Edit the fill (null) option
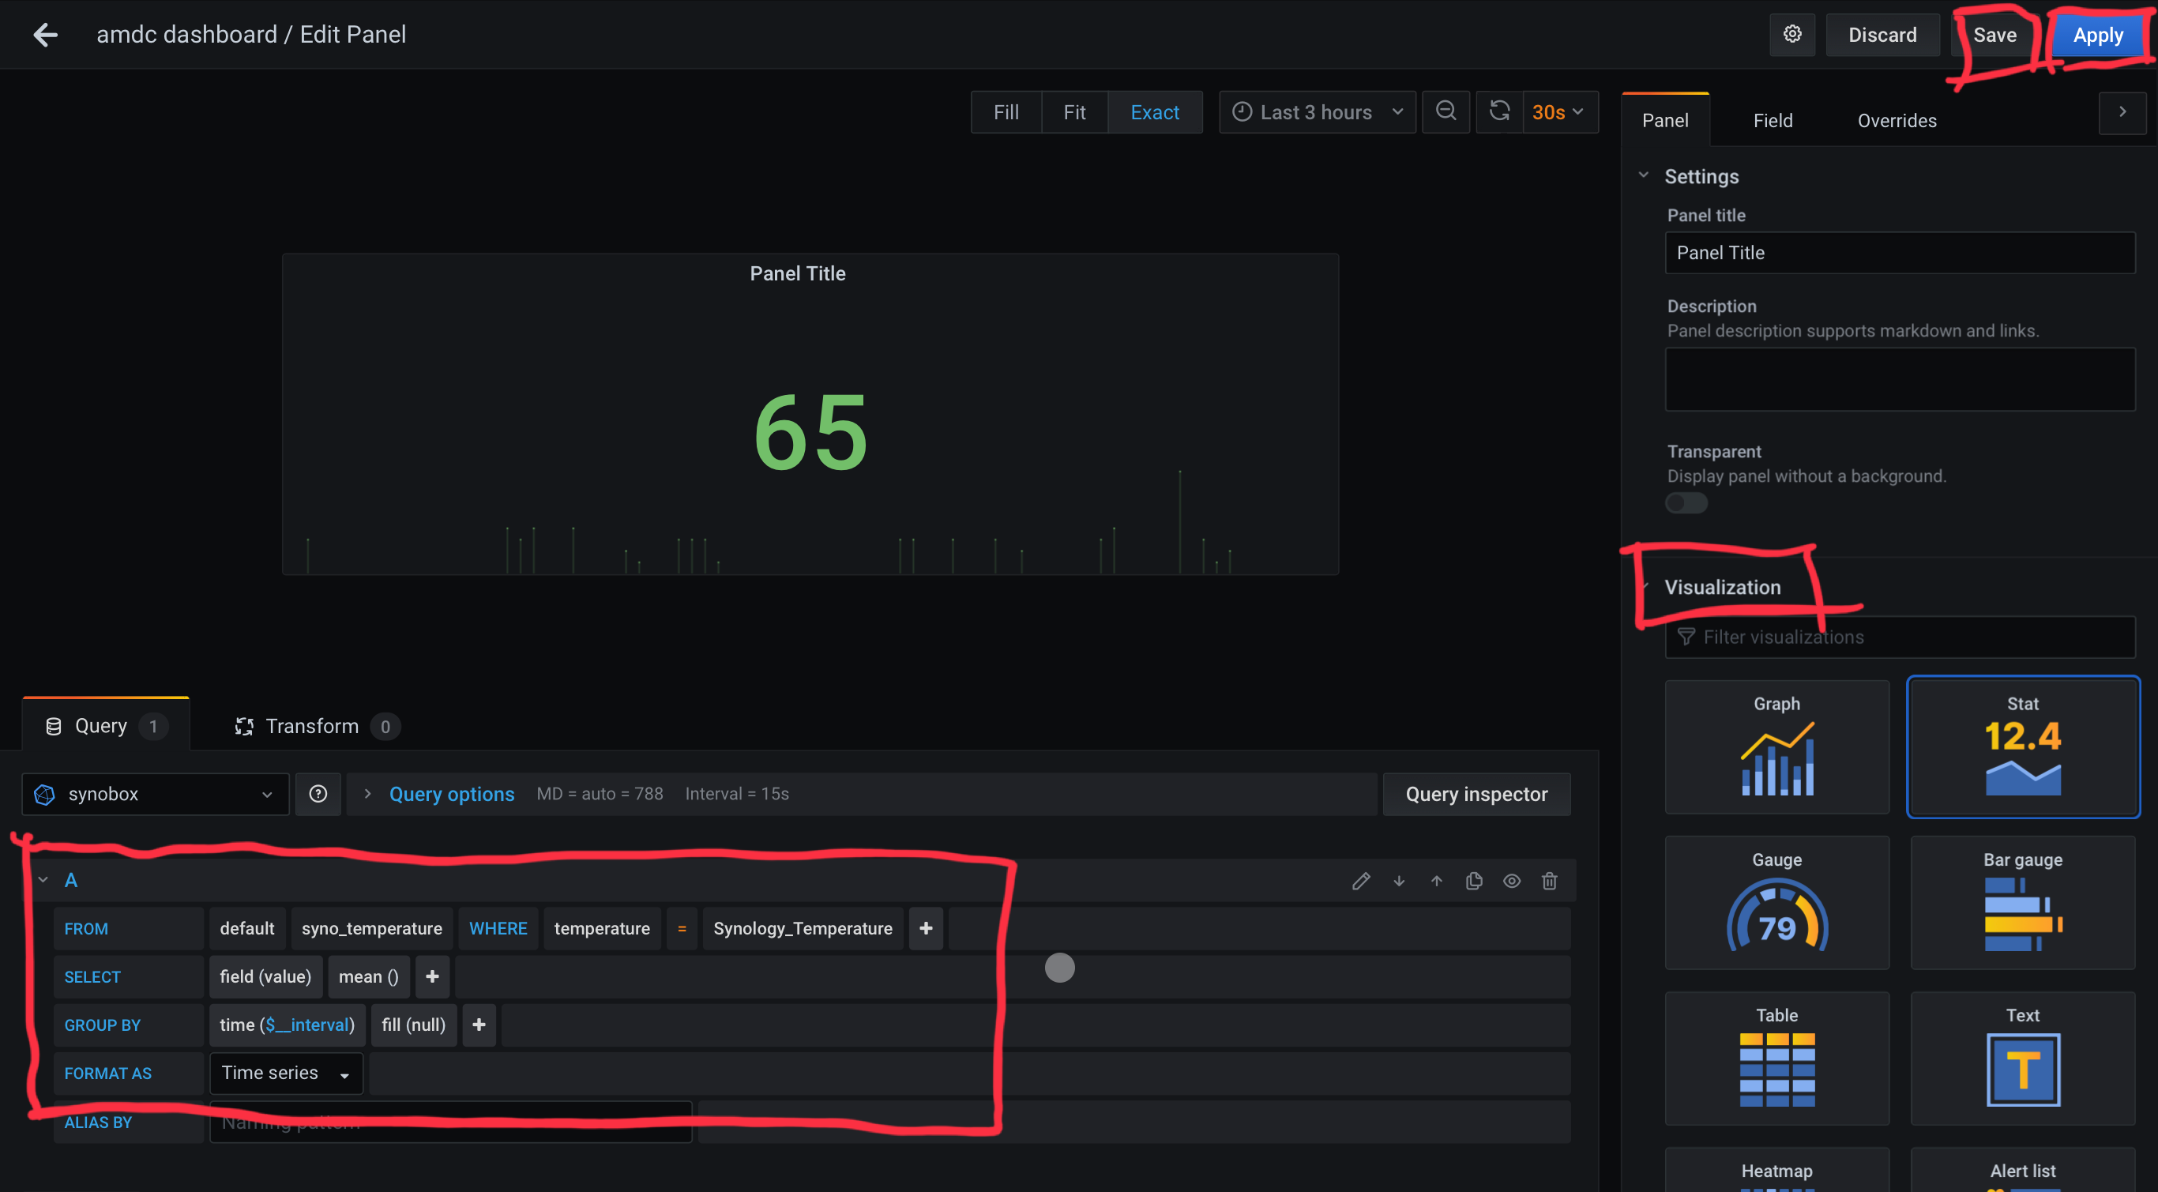The width and height of the screenshot is (2158, 1192). [x=414, y=1025]
